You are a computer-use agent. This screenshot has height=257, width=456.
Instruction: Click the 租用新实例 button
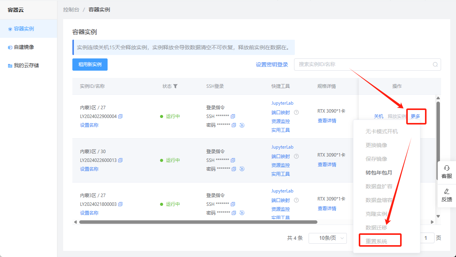[90, 65]
